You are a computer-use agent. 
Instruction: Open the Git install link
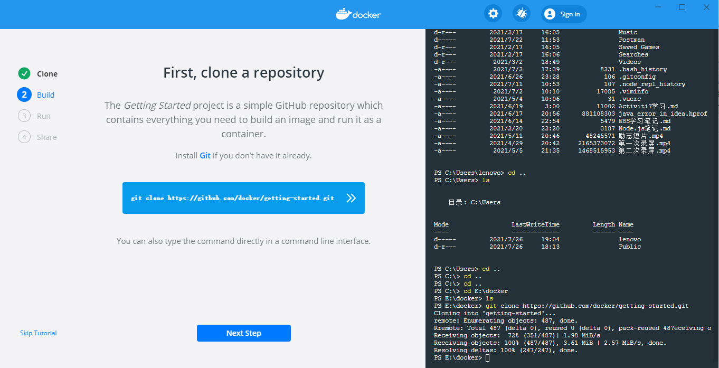(x=205, y=156)
